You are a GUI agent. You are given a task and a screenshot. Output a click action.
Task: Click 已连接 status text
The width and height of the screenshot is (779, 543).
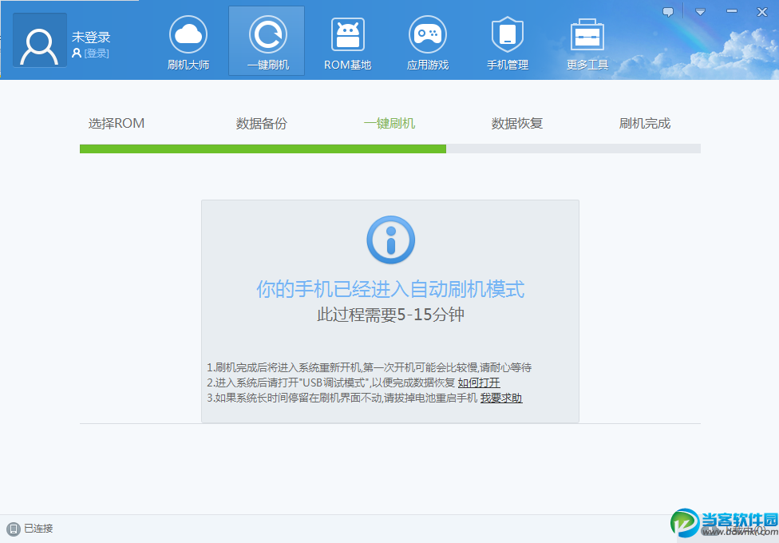[38, 529]
